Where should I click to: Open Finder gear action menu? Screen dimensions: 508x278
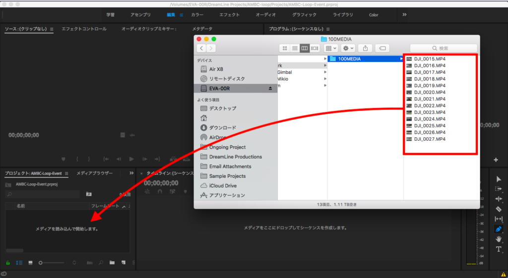tap(348, 48)
